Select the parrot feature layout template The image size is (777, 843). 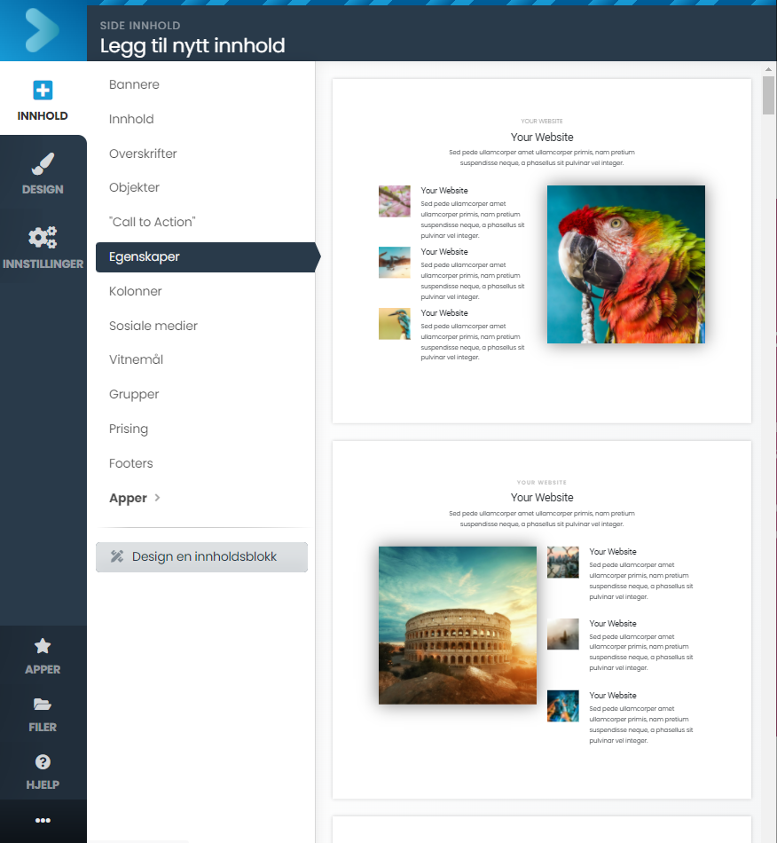tap(541, 251)
